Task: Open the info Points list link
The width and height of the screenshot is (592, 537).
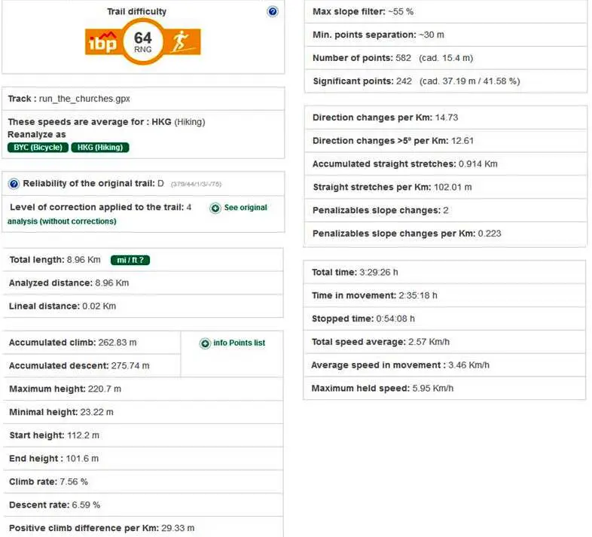Action: point(239,343)
